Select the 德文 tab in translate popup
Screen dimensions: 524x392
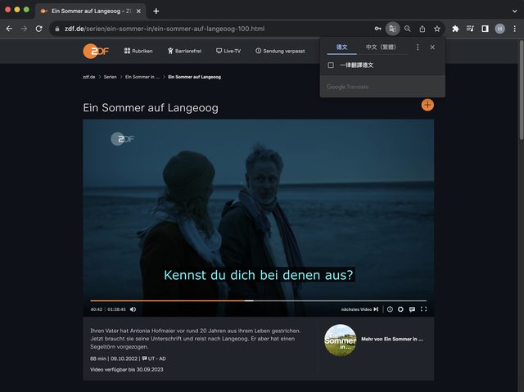(342, 47)
